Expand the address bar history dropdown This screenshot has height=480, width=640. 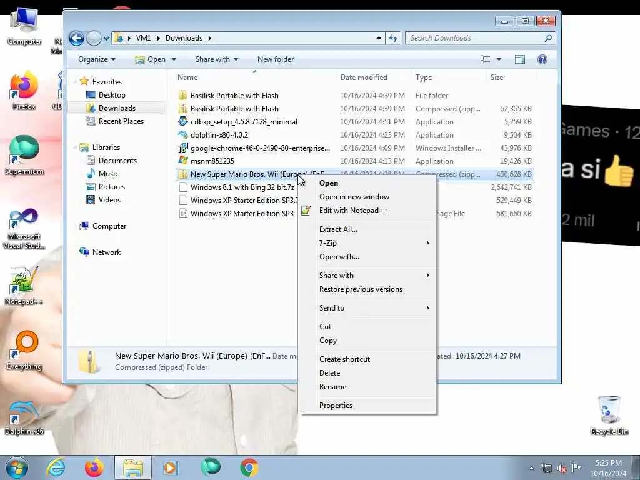coord(379,38)
